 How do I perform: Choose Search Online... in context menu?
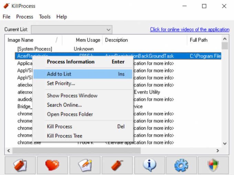83,105
